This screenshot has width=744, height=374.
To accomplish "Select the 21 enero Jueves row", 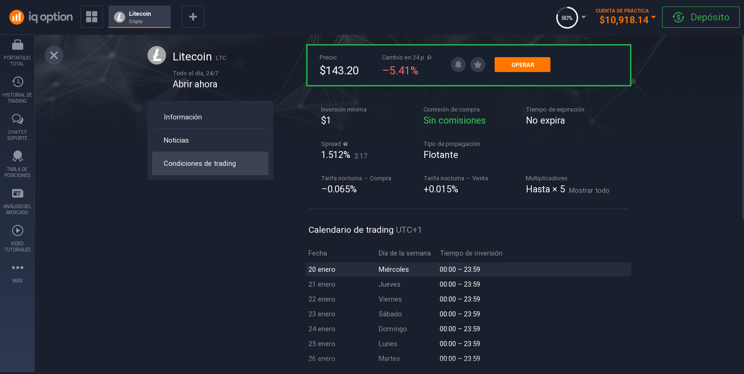I will point(469,284).
